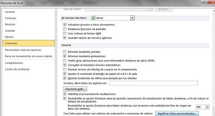
Task: Open the Guardar options category
Action: tap(10, 31)
